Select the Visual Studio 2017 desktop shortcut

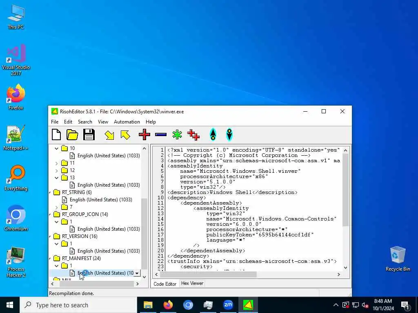16,60
